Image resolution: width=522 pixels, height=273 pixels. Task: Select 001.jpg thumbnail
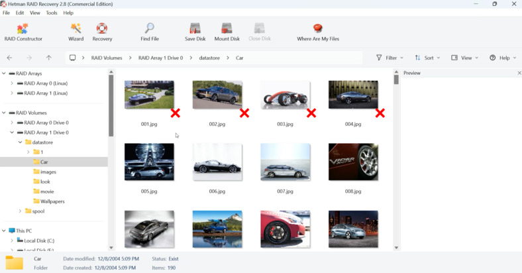point(149,95)
